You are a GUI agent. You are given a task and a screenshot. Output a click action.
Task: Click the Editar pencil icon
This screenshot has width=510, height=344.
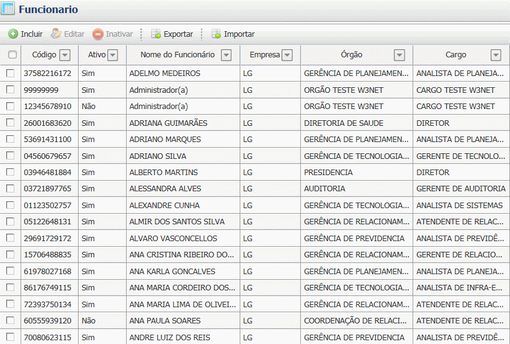tap(56, 34)
